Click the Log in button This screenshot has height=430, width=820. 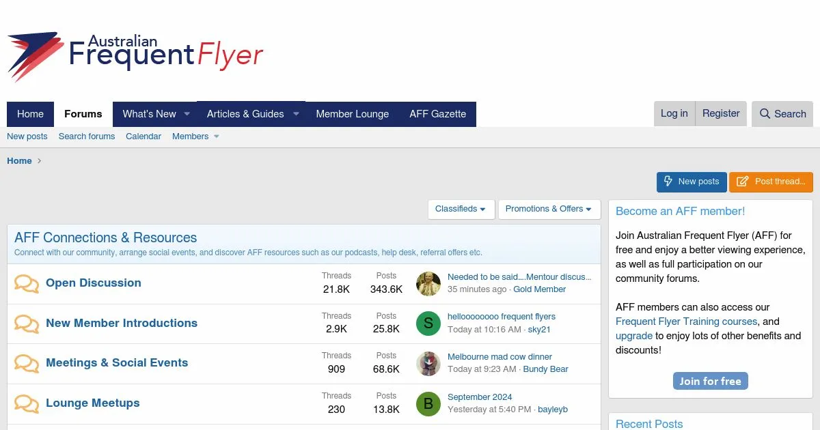[x=674, y=113]
